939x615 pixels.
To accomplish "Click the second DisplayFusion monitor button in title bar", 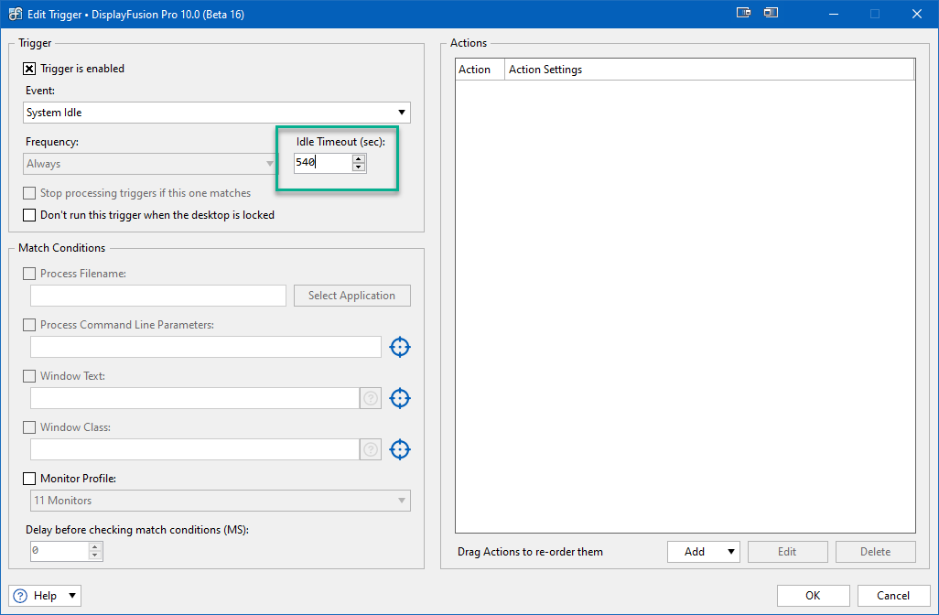I will pos(771,13).
